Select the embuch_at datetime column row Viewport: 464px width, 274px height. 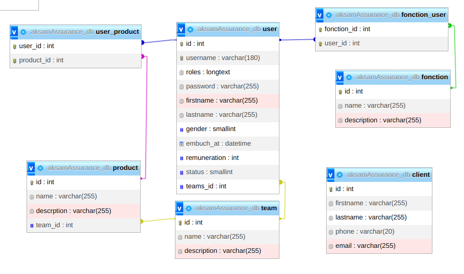218,143
